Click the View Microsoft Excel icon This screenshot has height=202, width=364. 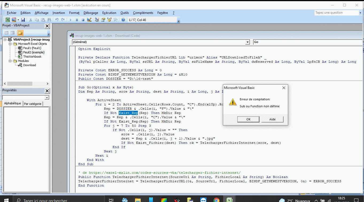point(8,20)
